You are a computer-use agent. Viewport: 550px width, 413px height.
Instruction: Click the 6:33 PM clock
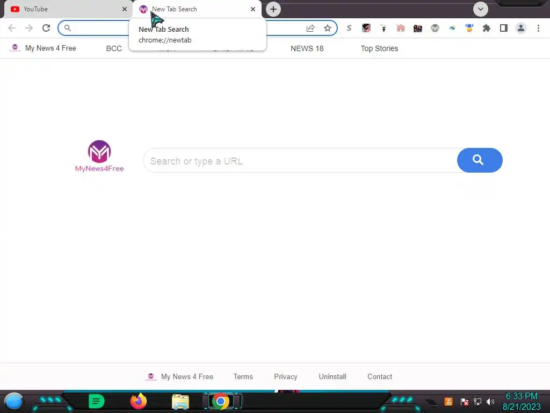click(521, 396)
